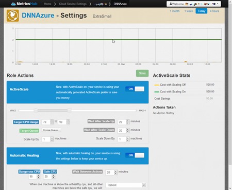Click the Wait After Scale Down minutes field
Screen dimensions: 232x190
point(122,131)
